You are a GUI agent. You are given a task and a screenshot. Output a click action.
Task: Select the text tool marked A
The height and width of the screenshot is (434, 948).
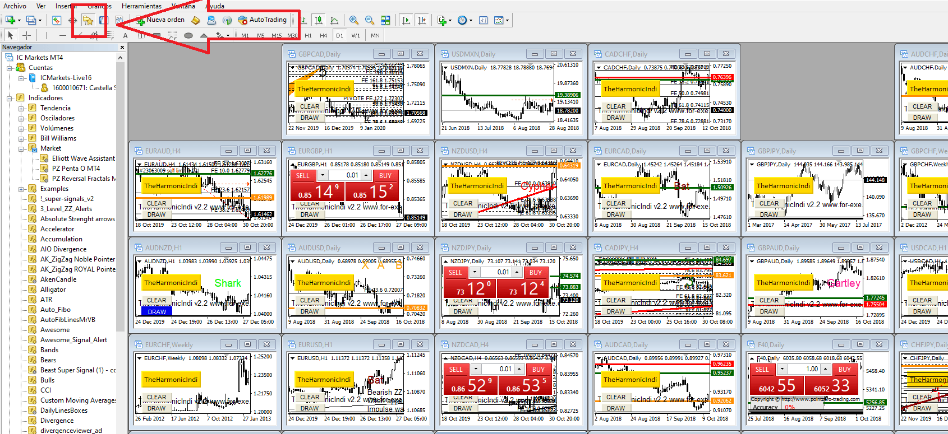(x=125, y=35)
